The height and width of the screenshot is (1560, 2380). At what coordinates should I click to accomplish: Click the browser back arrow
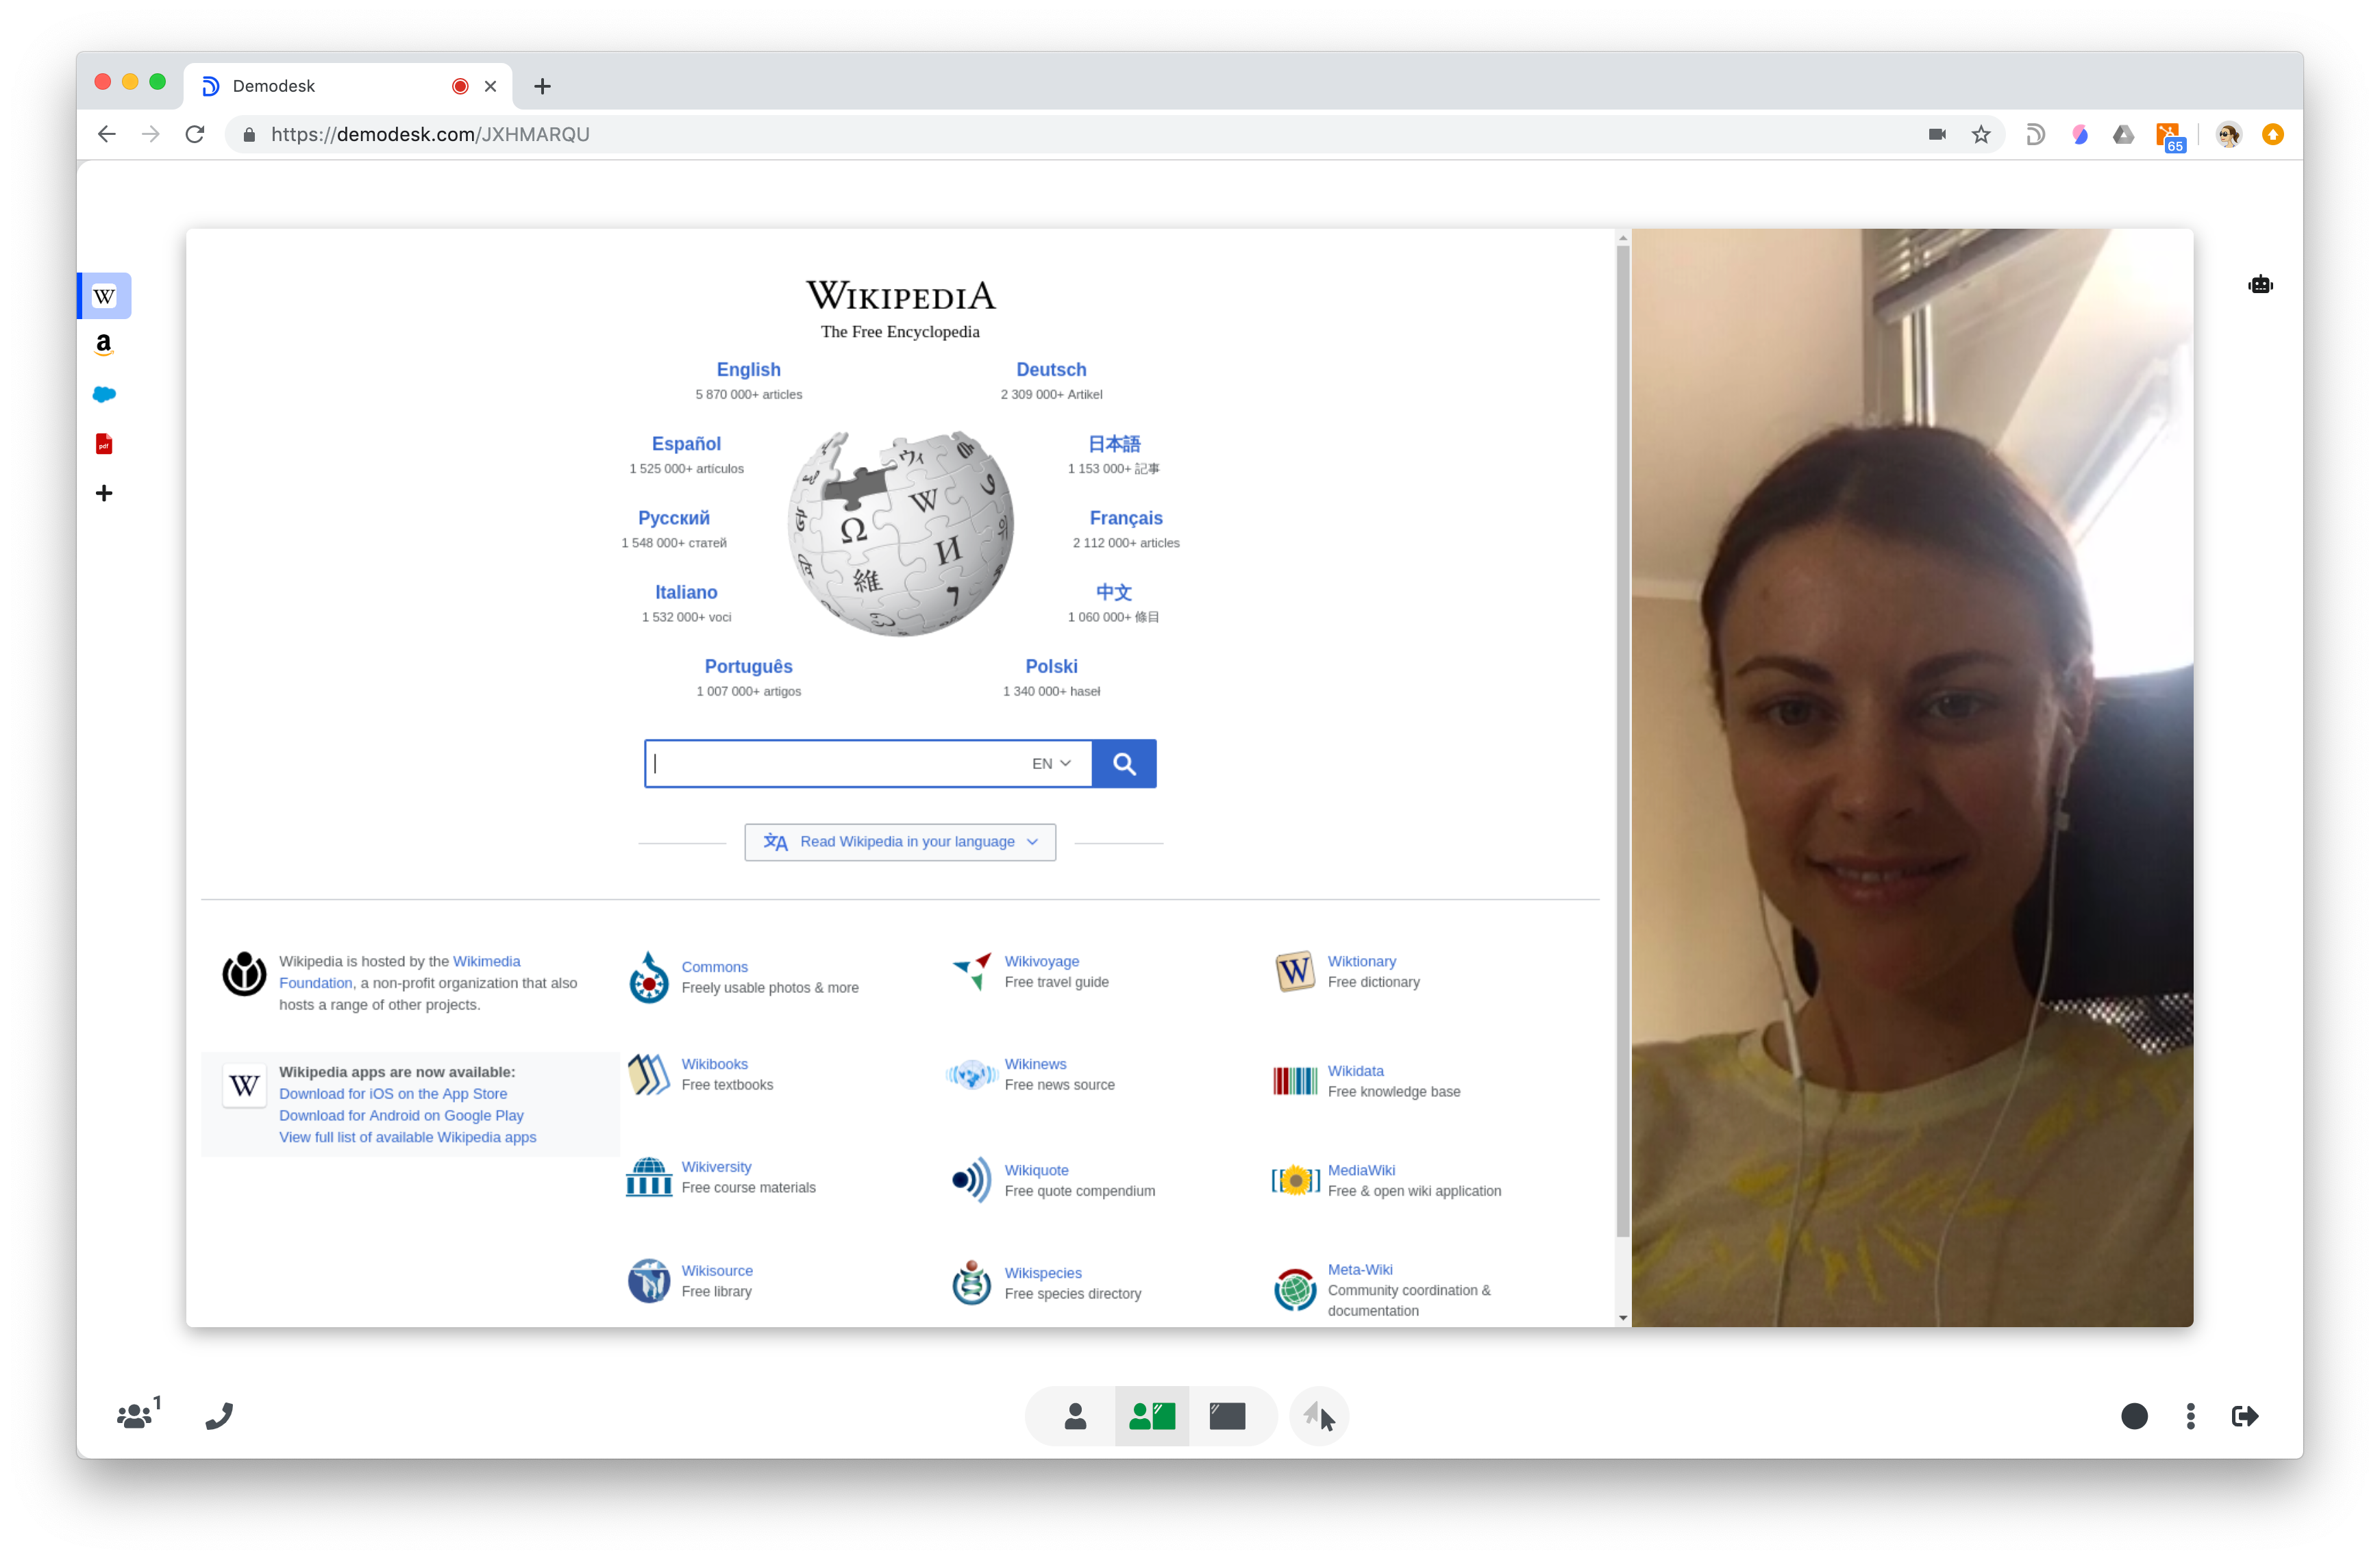point(106,134)
